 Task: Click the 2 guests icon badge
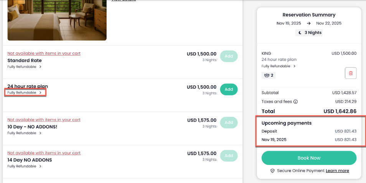tap(269, 75)
